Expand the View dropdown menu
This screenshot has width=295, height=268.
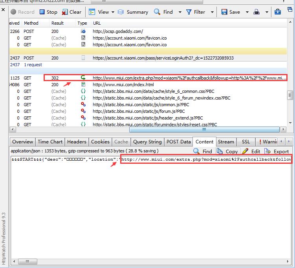pos(113,12)
